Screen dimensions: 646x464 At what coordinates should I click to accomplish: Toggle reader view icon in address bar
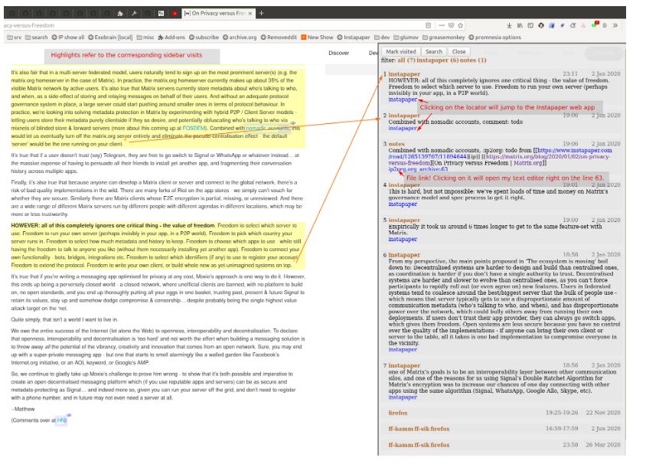click(x=429, y=25)
